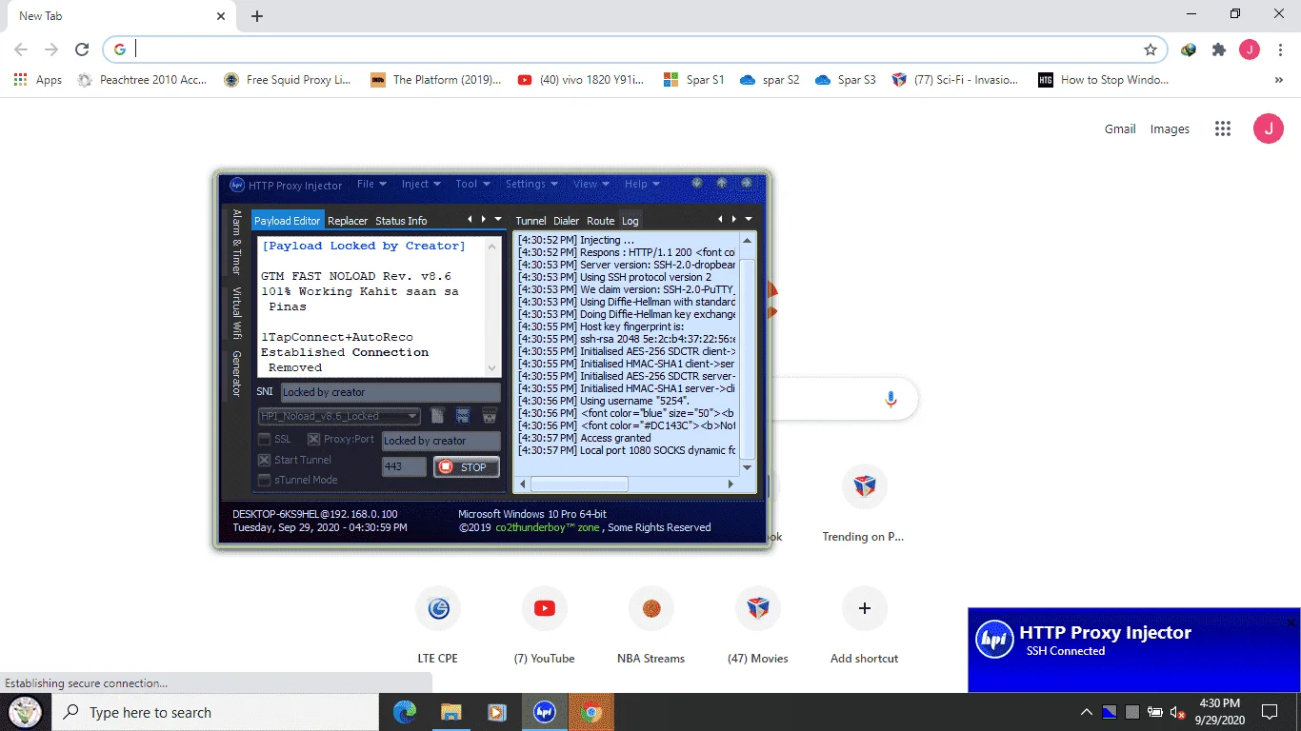Click the delete config trash icon
This screenshot has height=731, width=1301.
tap(490, 415)
